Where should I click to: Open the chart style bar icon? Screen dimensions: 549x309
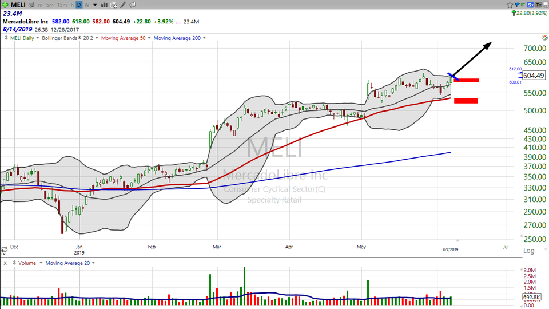click(x=104, y=5)
